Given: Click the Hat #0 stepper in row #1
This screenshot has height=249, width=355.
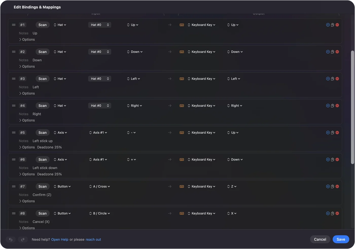Looking at the screenshot, I should (x=100, y=25).
